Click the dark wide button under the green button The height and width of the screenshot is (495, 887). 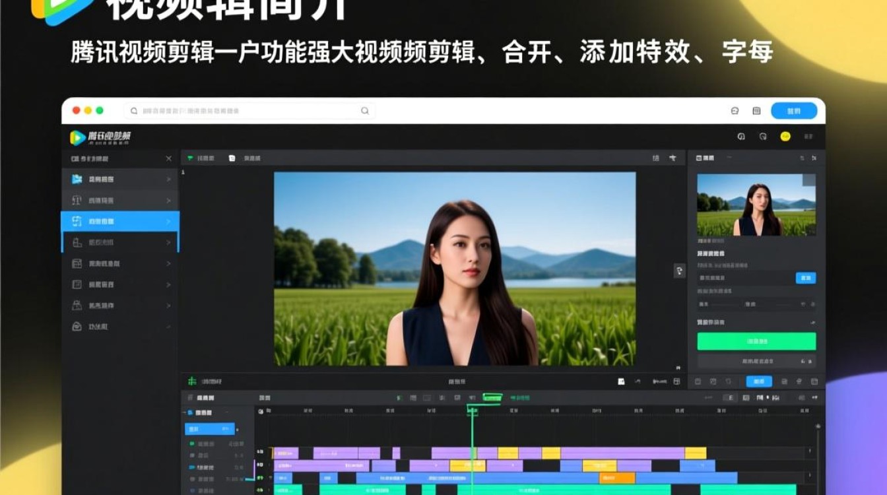coord(756,362)
